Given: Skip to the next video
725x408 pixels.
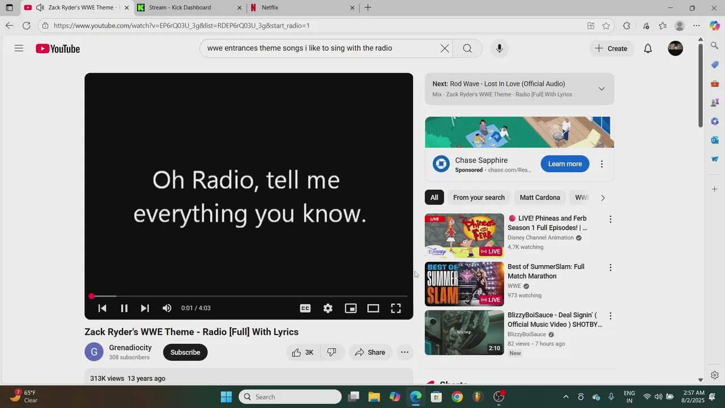Looking at the screenshot, I should click(x=145, y=308).
